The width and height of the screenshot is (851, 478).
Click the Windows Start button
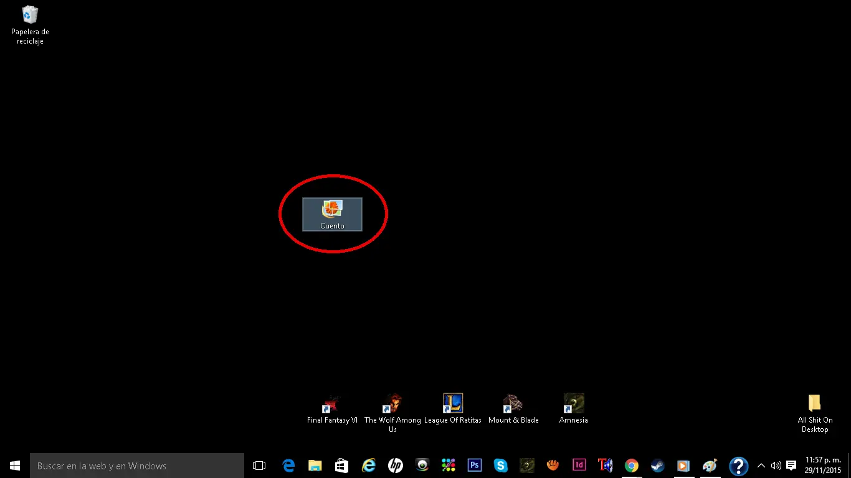coord(15,466)
